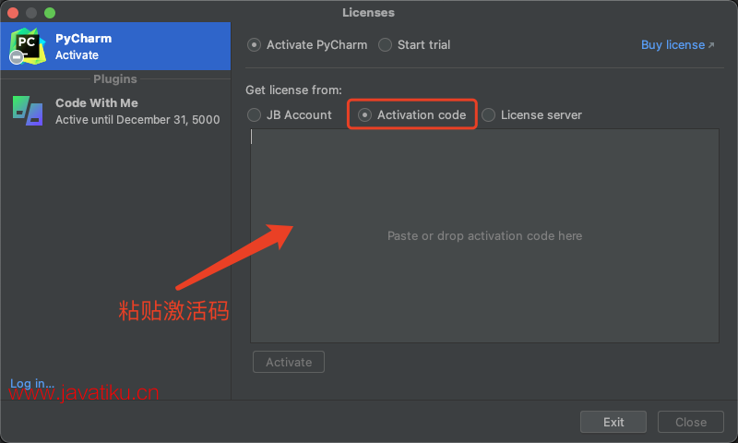The image size is (738, 443).
Task: Open the Buy license link
Action: [673, 45]
